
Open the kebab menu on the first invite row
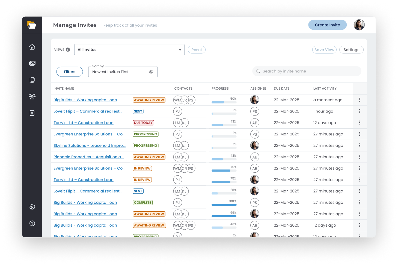[x=360, y=100]
